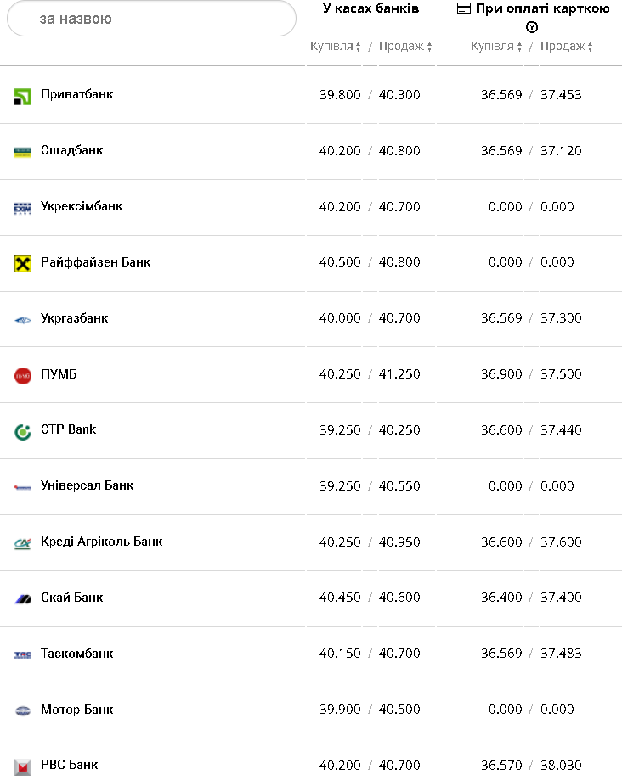
Task: Sort by cash desk Купівля rate
Action: [336, 47]
